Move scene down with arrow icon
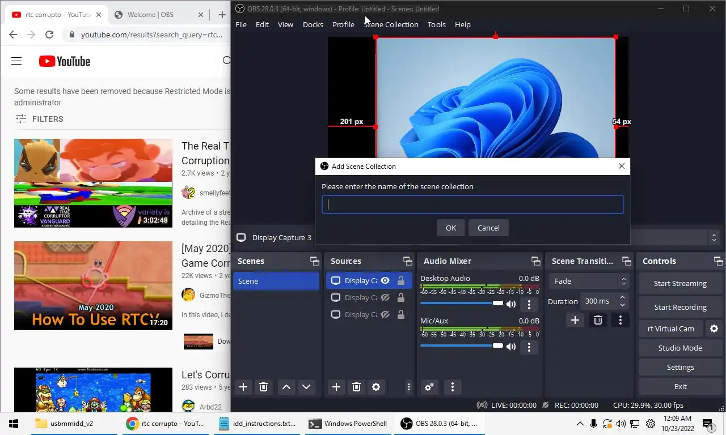The width and height of the screenshot is (726, 435). [306, 387]
